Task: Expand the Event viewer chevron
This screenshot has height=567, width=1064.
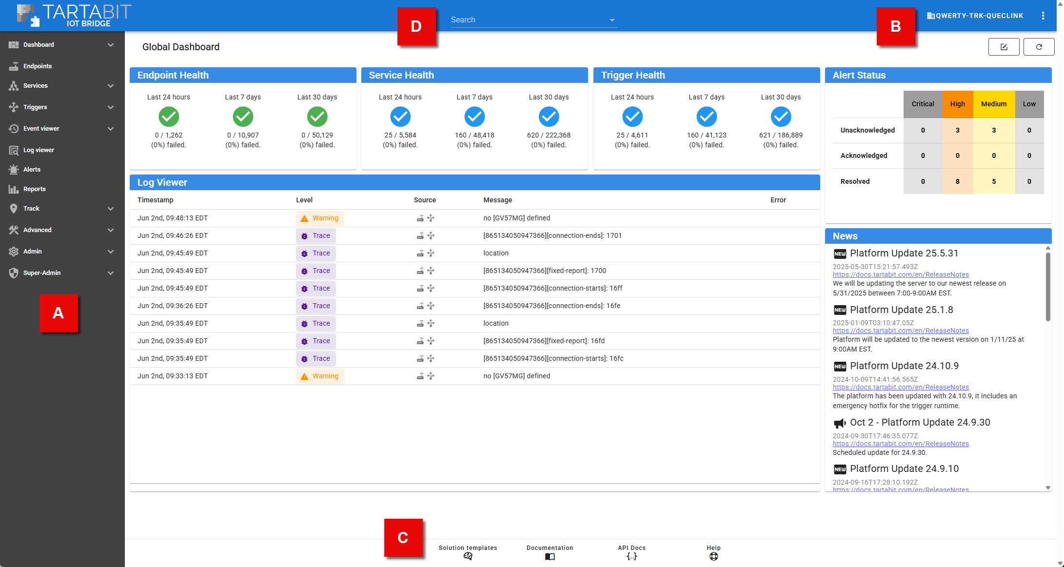Action: pos(111,129)
